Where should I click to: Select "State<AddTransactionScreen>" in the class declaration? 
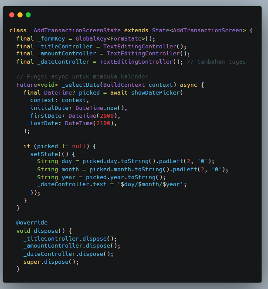click(199, 31)
